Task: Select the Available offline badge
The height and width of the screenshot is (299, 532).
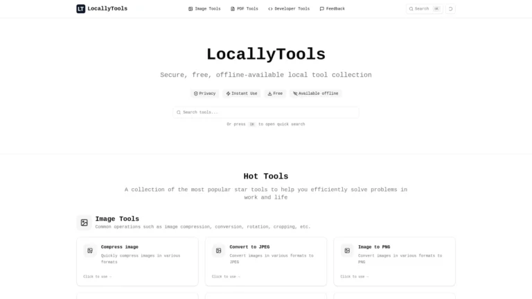Action: pos(315,93)
